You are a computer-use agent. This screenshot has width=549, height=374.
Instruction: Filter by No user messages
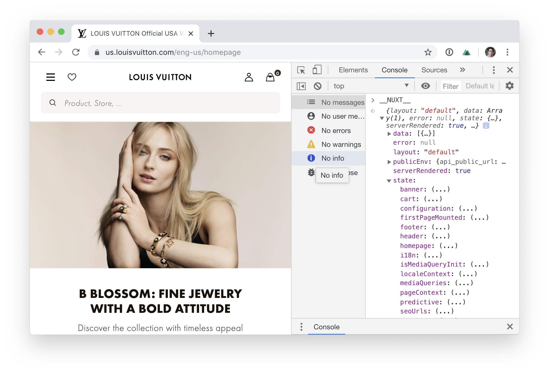click(328, 116)
